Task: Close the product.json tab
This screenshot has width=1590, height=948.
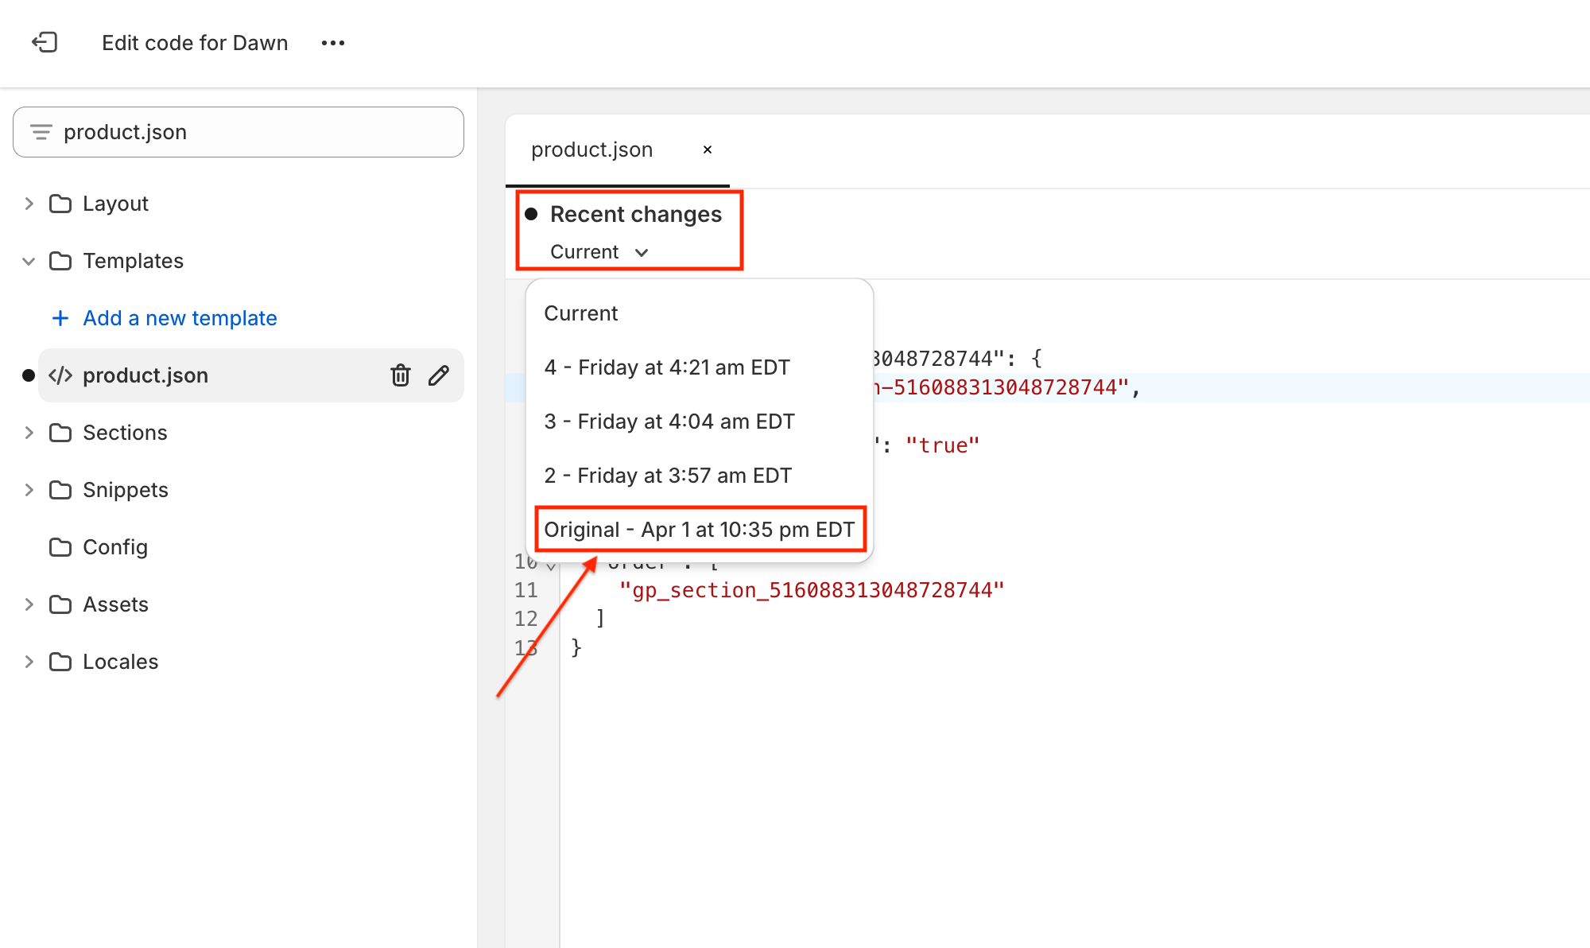Action: pyautogui.click(x=707, y=150)
